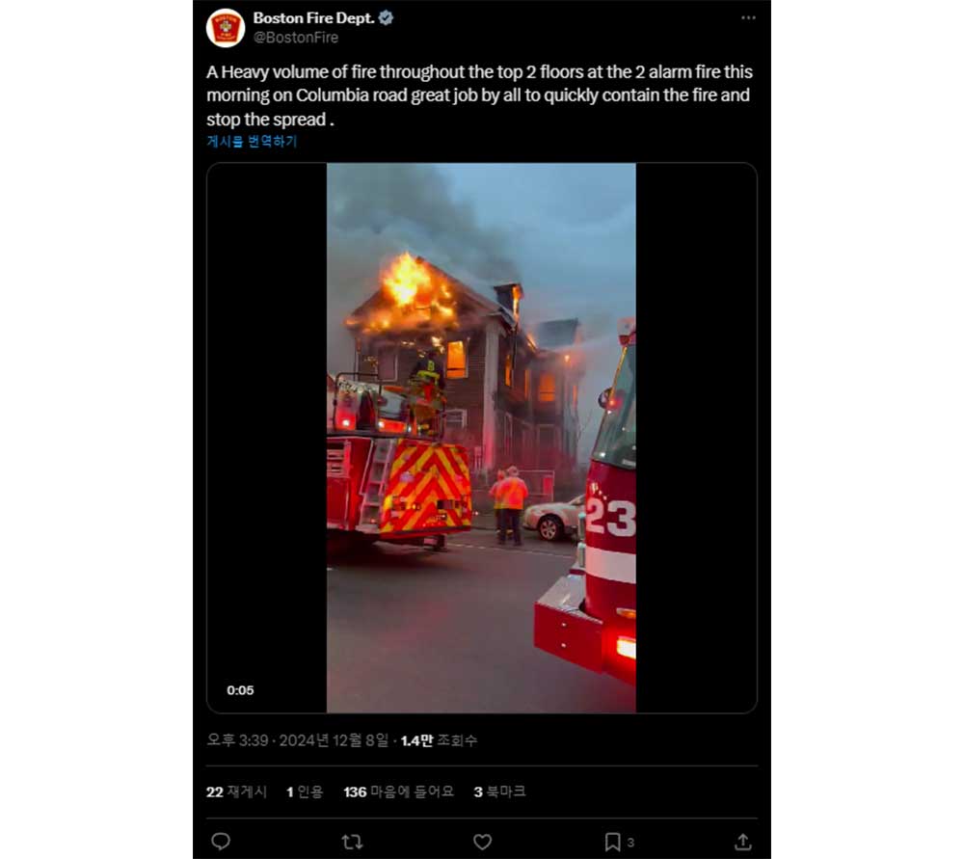
Task: View the 1 quote list
Action: 305,792
